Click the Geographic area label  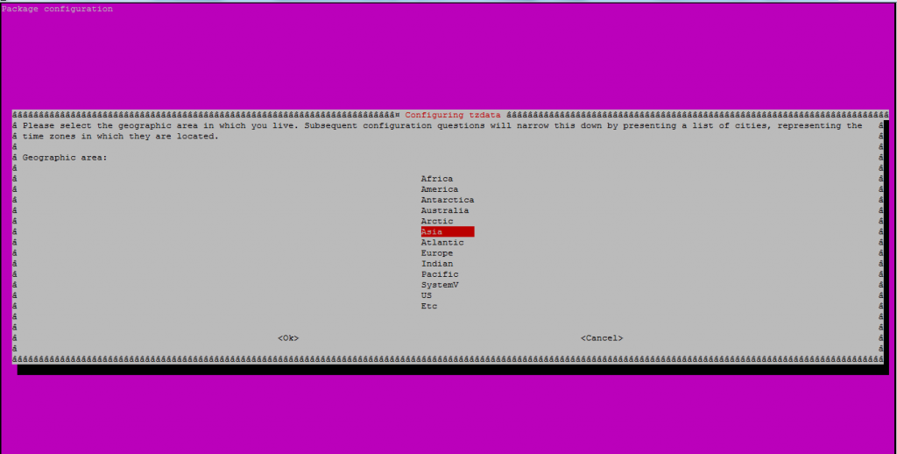click(x=65, y=158)
